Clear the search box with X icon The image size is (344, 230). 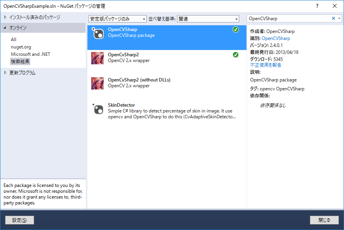[333, 18]
